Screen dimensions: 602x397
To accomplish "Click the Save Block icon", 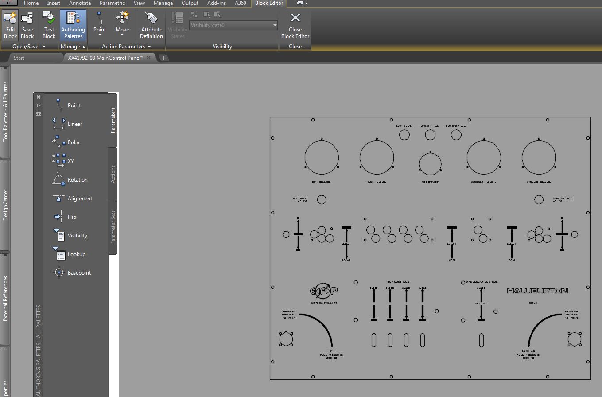I will click(27, 25).
